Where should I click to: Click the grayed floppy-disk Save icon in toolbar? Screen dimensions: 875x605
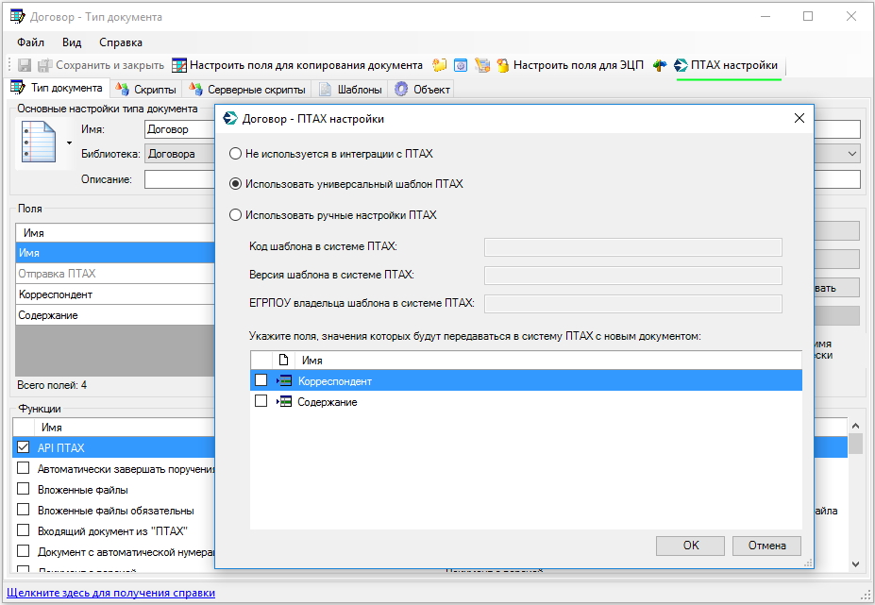point(24,65)
